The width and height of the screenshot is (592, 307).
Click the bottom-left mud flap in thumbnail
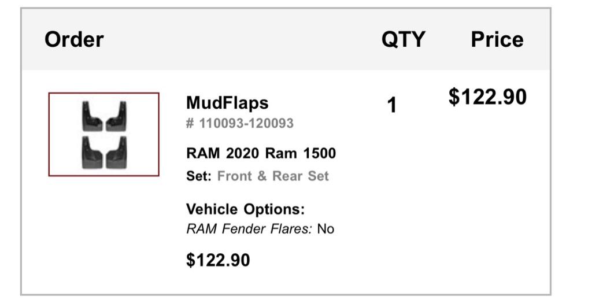[92, 153]
